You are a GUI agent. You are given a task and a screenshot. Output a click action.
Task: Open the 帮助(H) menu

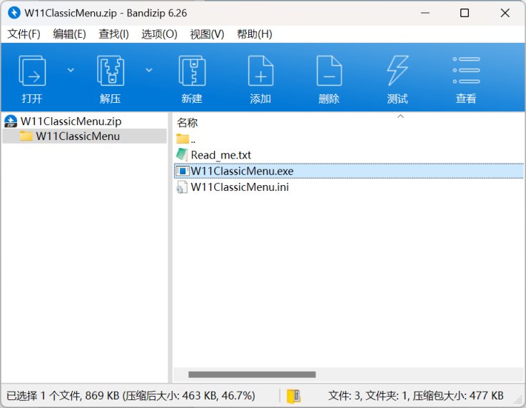(x=255, y=34)
